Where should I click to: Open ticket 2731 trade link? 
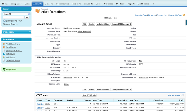[x=47, y=104]
